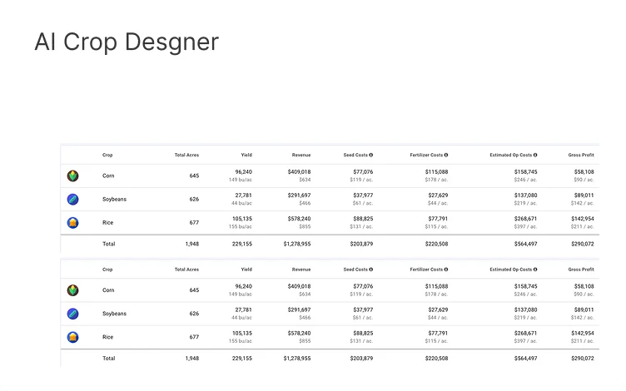Select the Rice row label in bottom table

point(107,337)
